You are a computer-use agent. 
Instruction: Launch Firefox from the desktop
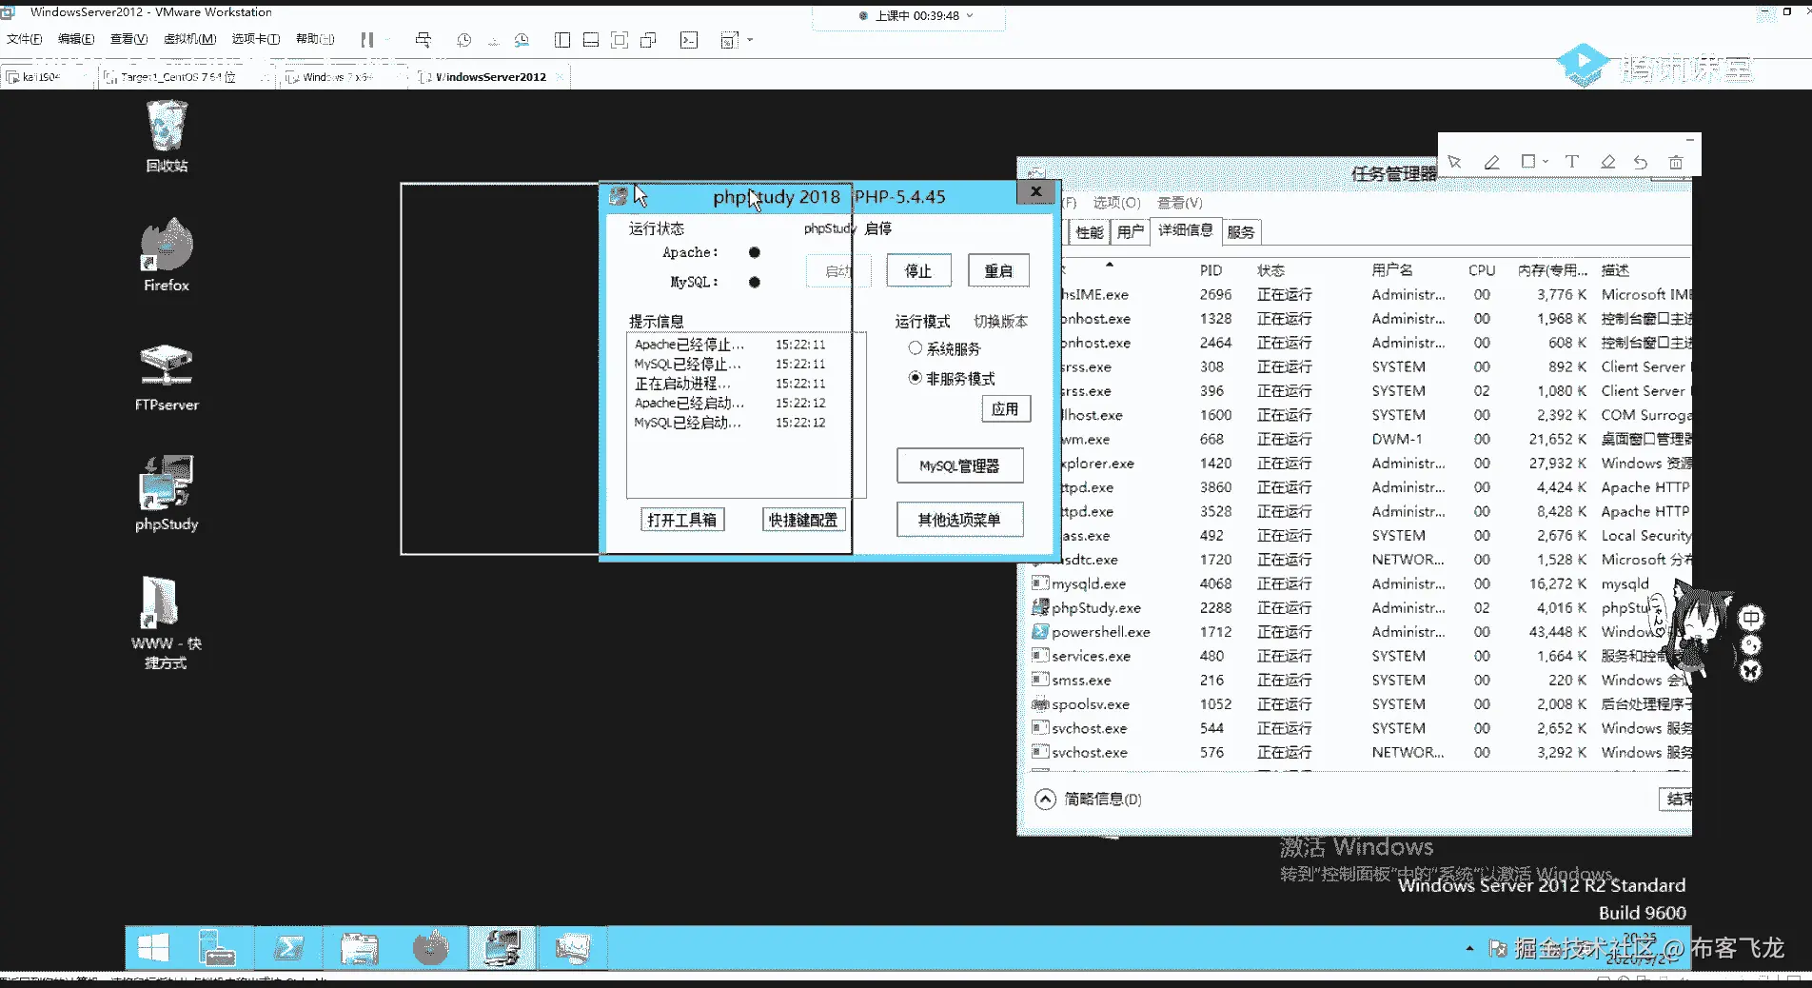click(x=167, y=255)
